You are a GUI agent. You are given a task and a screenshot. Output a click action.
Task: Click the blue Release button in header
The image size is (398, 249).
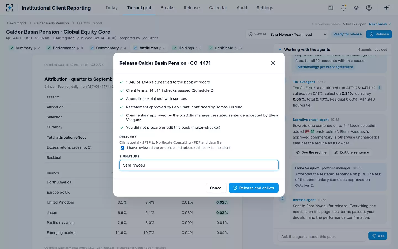[x=379, y=34]
